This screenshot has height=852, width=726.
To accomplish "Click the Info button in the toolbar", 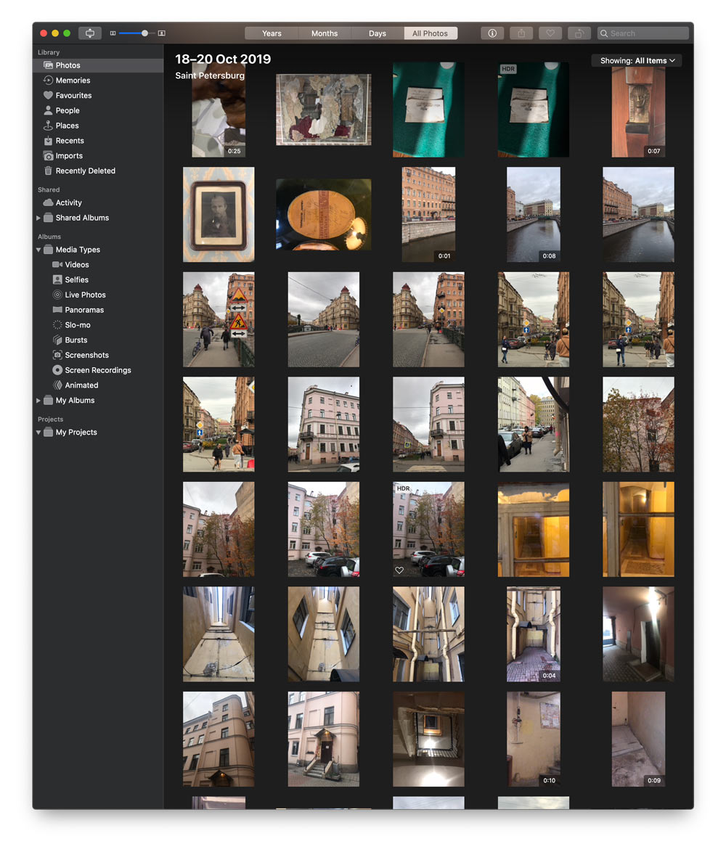I will [492, 33].
